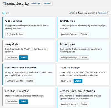Screen dimensions: 111x108
Task: Configure Settings for Local Brute Force Protection
Action: (x=15, y=81)
